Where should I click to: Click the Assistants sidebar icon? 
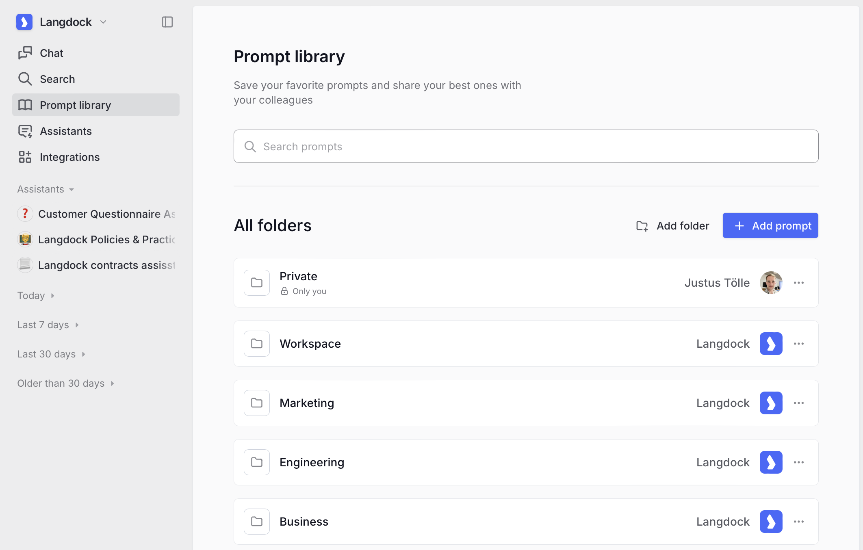[x=25, y=131]
